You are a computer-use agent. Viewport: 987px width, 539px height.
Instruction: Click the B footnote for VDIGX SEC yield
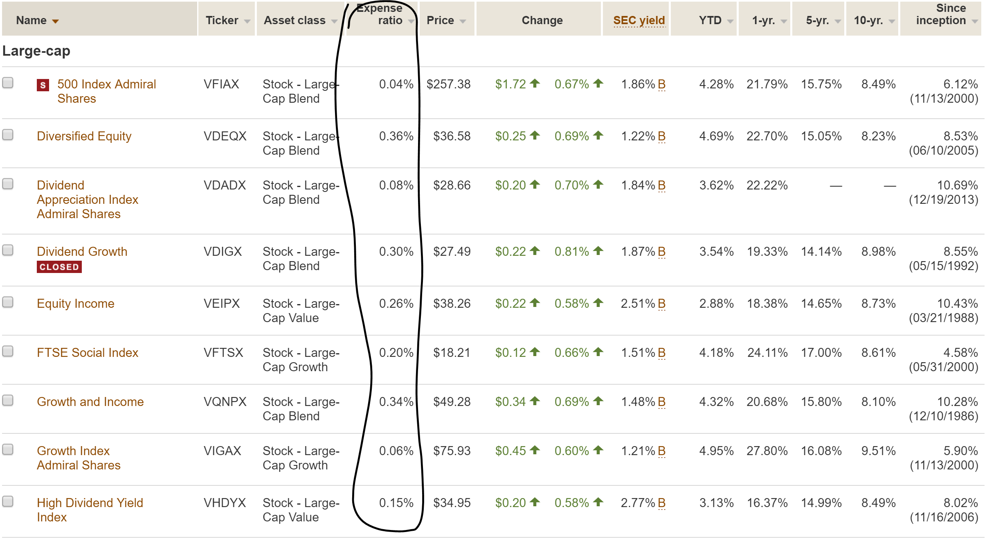click(661, 252)
